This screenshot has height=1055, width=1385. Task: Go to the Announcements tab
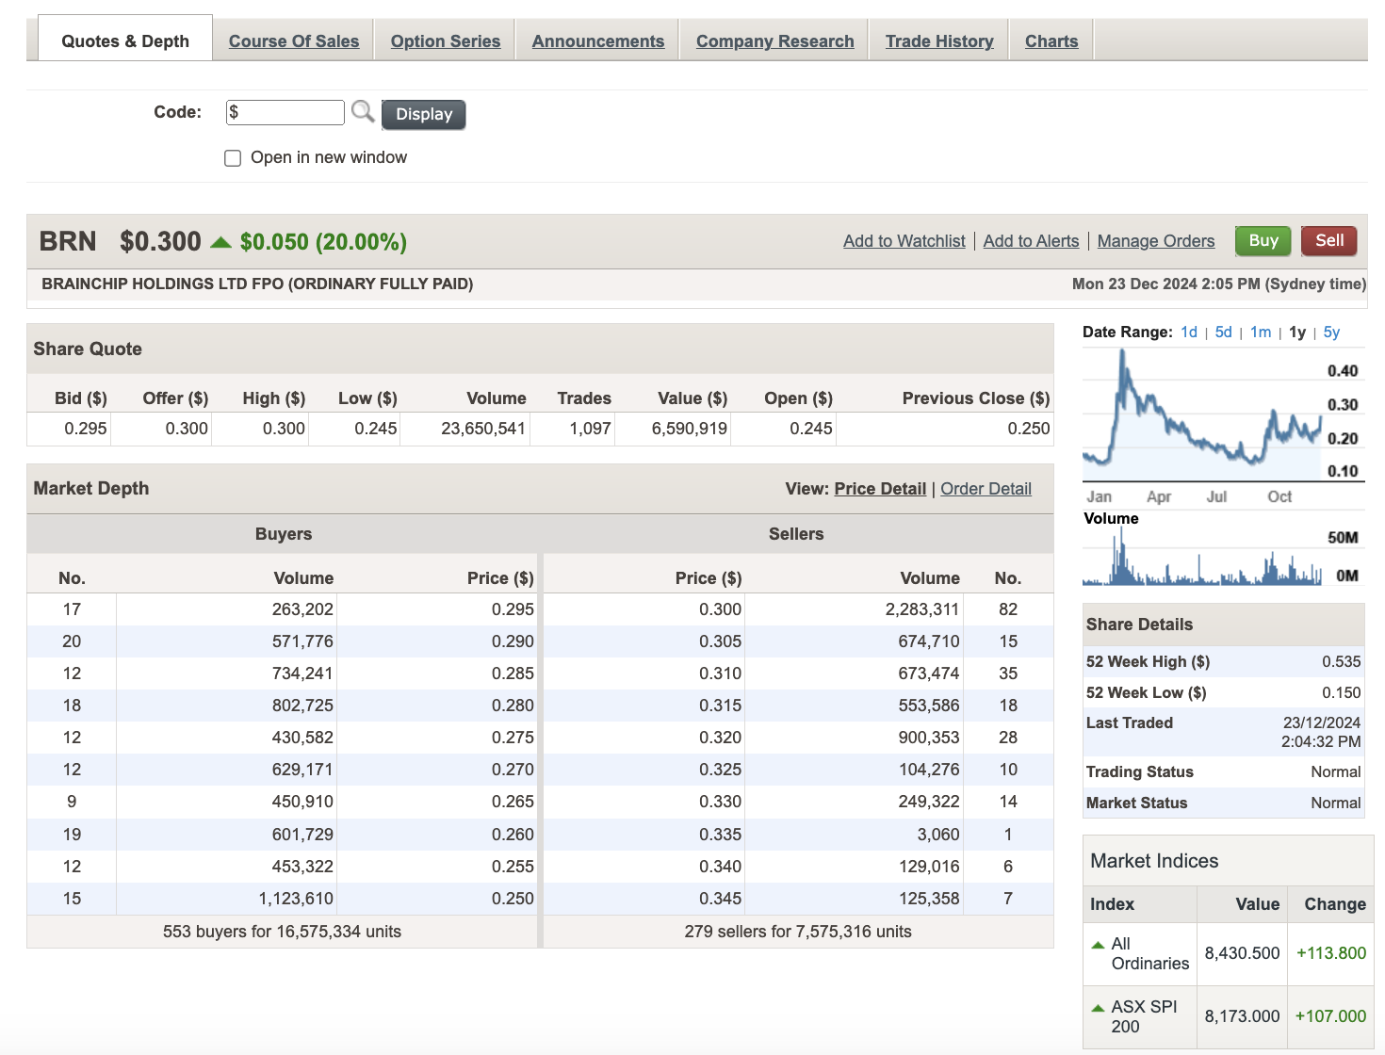point(598,41)
